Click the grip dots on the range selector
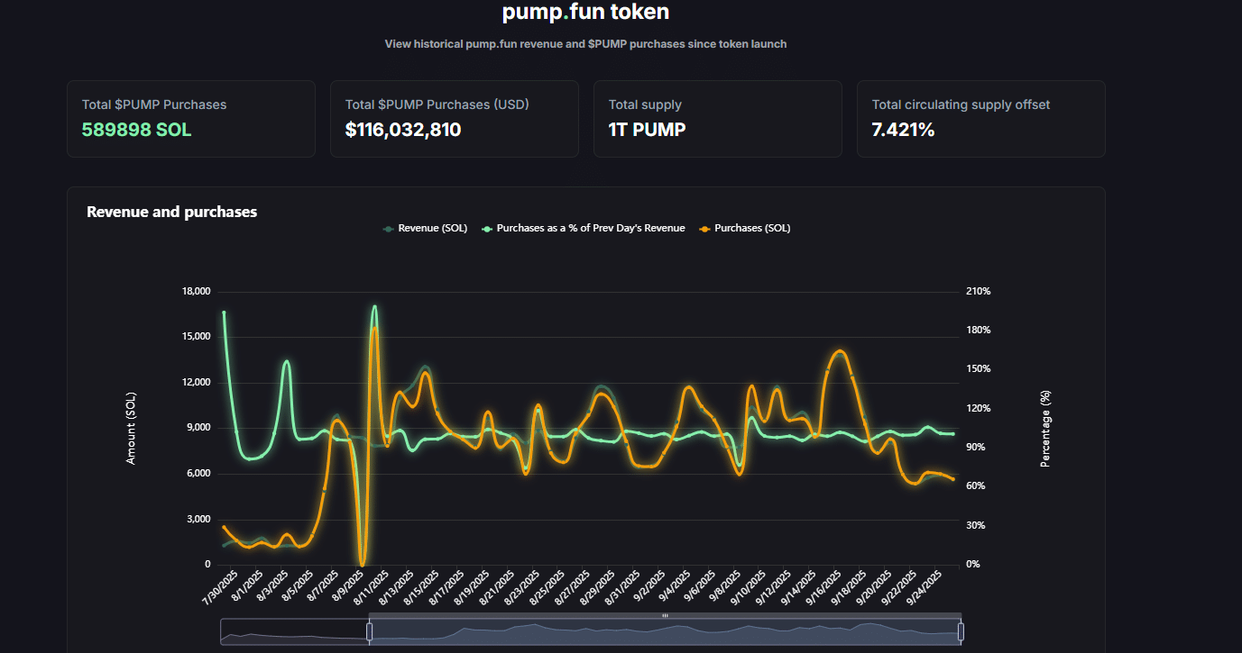 [x=666, y=616]
